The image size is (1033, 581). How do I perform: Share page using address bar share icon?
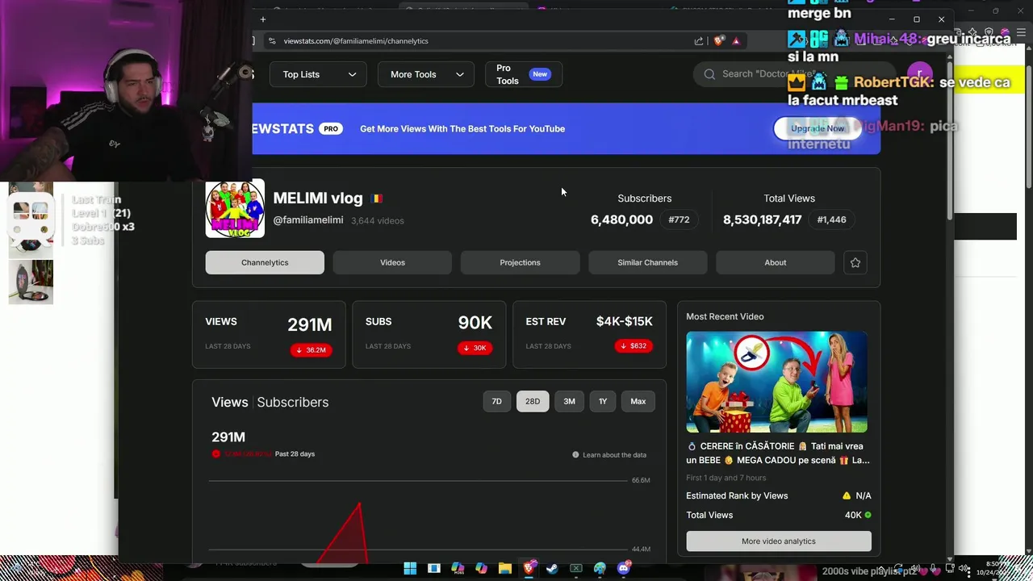(699, 41)
